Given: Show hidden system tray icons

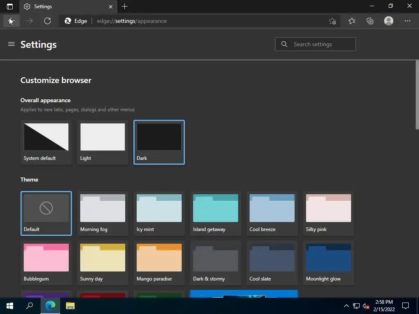Looking at the screenshot, I should [x=346, y=306].
